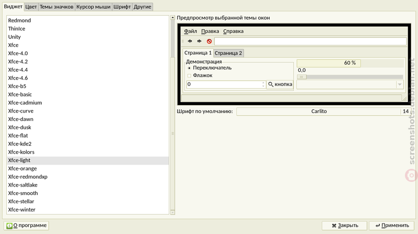Click the font size 14 field
The height and width of the screenshot is (234, 418).
(405, 112)
